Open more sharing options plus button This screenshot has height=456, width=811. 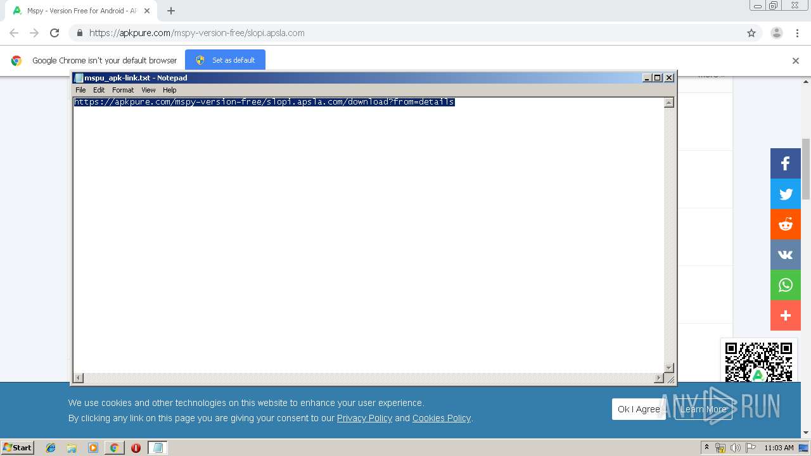click(786, 315)
